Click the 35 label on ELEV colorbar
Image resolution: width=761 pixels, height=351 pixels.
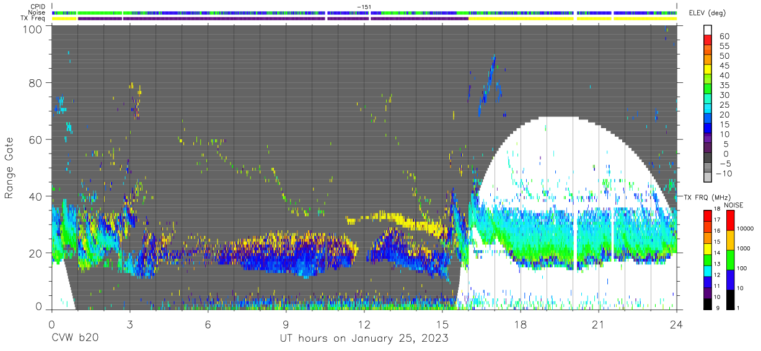[723, 85]
